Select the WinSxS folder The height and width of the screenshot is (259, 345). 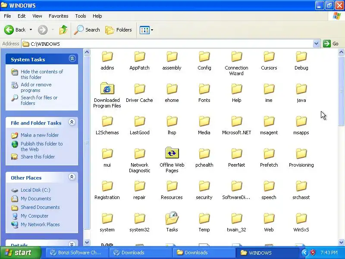point(301,222)
